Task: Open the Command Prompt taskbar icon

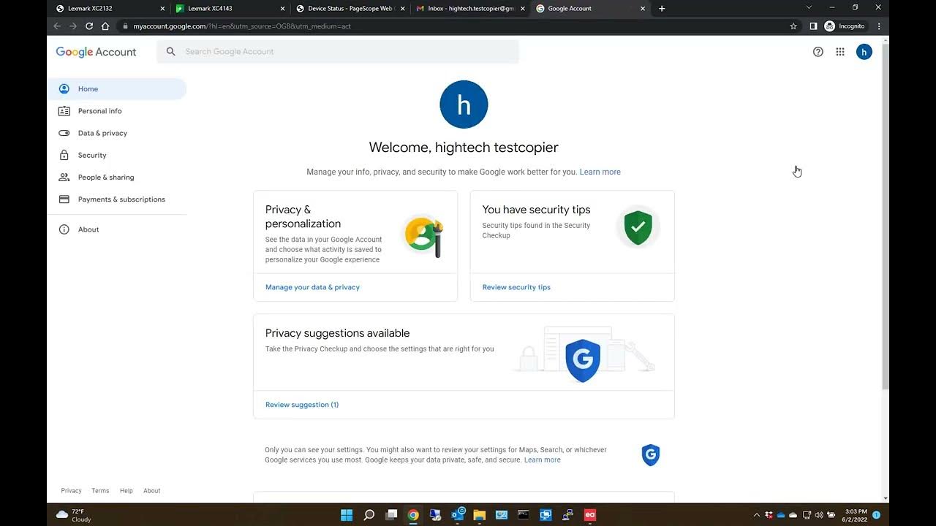Action: point(524,515)
